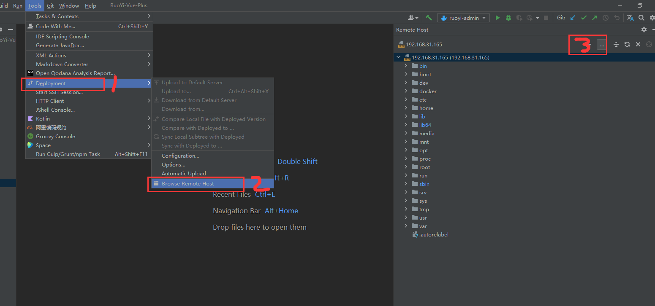Click the Translate icon in toolbar
The height and width of the screenshot is (306, 655).
click(x=631, y=18)
